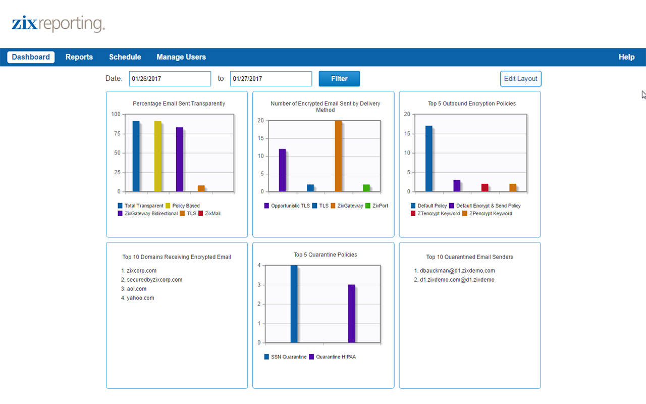Click the Policy Based yellow legend swatch

pyautogui.click(x=168, y=206)
